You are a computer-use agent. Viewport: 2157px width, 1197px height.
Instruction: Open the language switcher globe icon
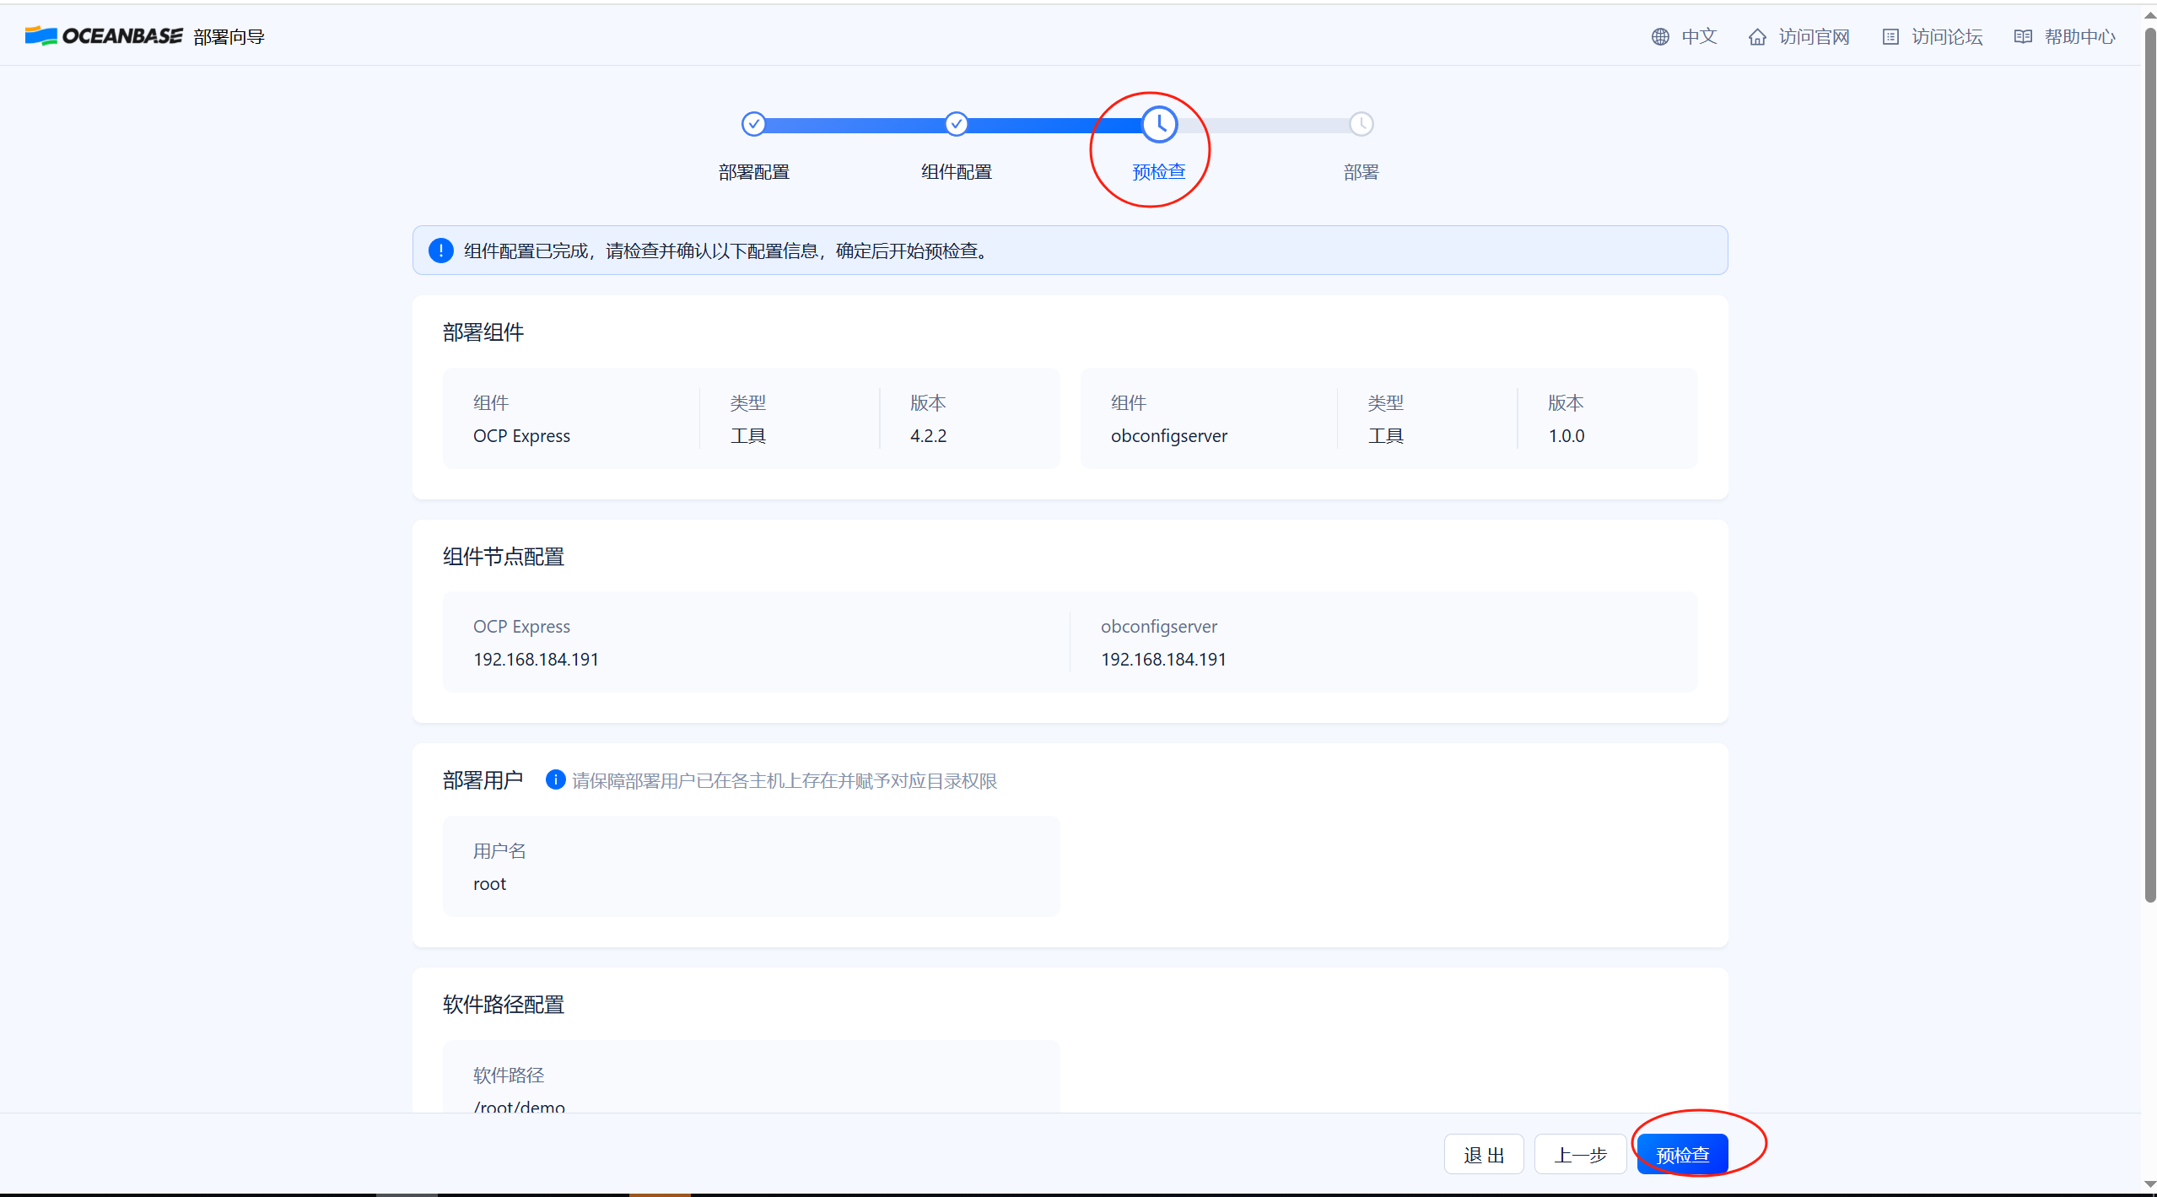(x=1658, y=36)
